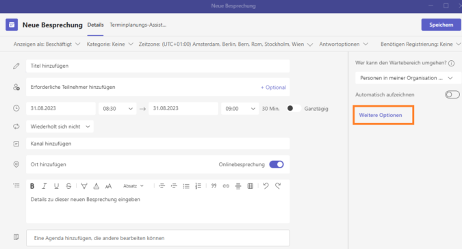462x249 pixels.
Task: Open the 09:00 end time dropdown
Action: point(240,109)
